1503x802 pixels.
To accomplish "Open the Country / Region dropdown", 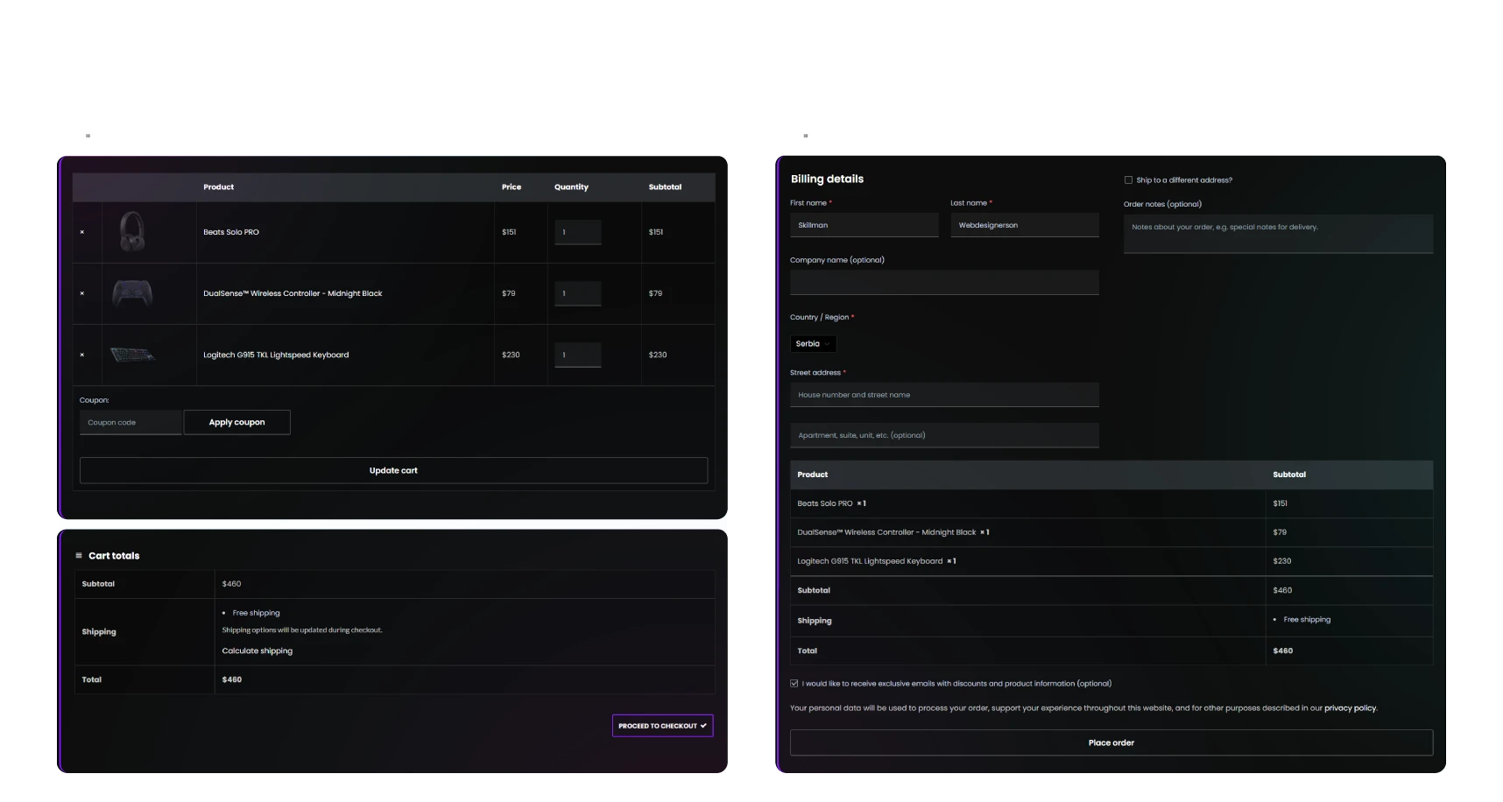I will click(x=813, y=344).
